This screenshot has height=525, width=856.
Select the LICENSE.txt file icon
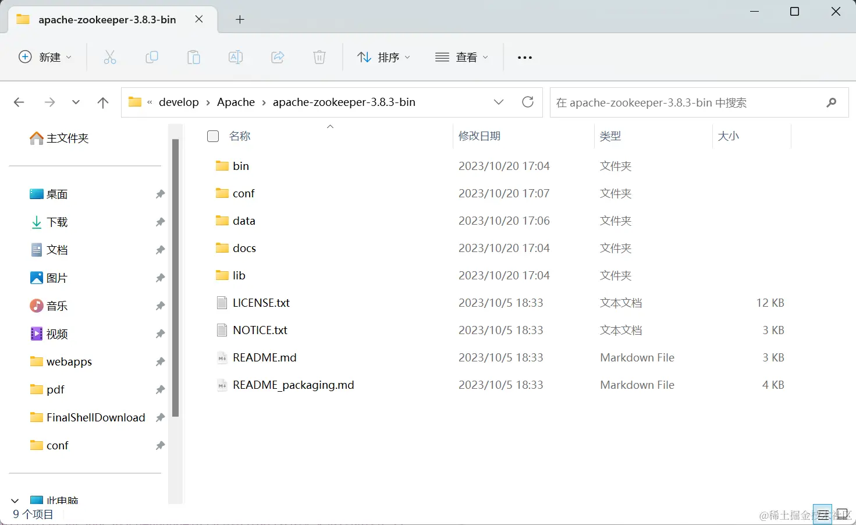(222, 303)
